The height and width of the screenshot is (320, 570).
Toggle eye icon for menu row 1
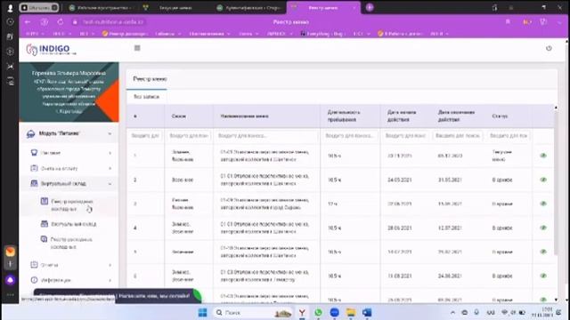[543, 156]
